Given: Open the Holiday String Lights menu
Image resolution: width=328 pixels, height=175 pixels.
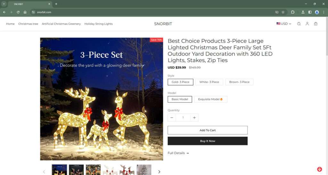Looking at the screenshot, I should tap(99, 24).
